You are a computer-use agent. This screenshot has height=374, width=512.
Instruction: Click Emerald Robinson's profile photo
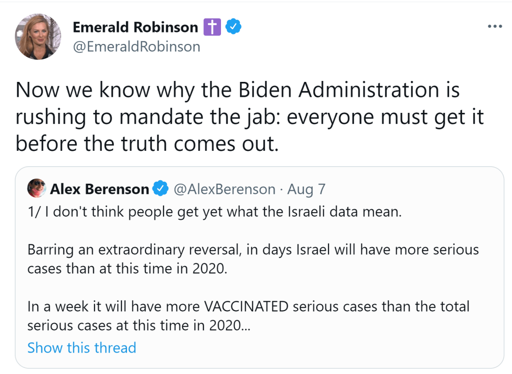click(38, 36)
